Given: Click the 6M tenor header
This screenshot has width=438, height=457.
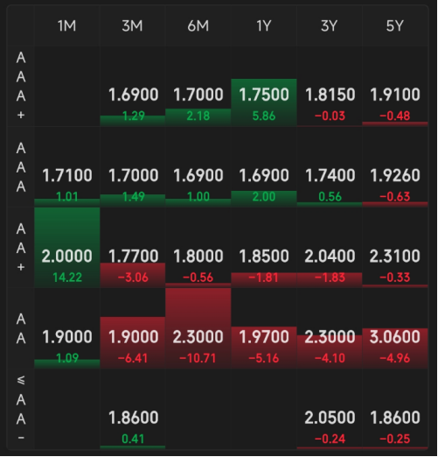Looking at the screenshot, I should point(198,26).
